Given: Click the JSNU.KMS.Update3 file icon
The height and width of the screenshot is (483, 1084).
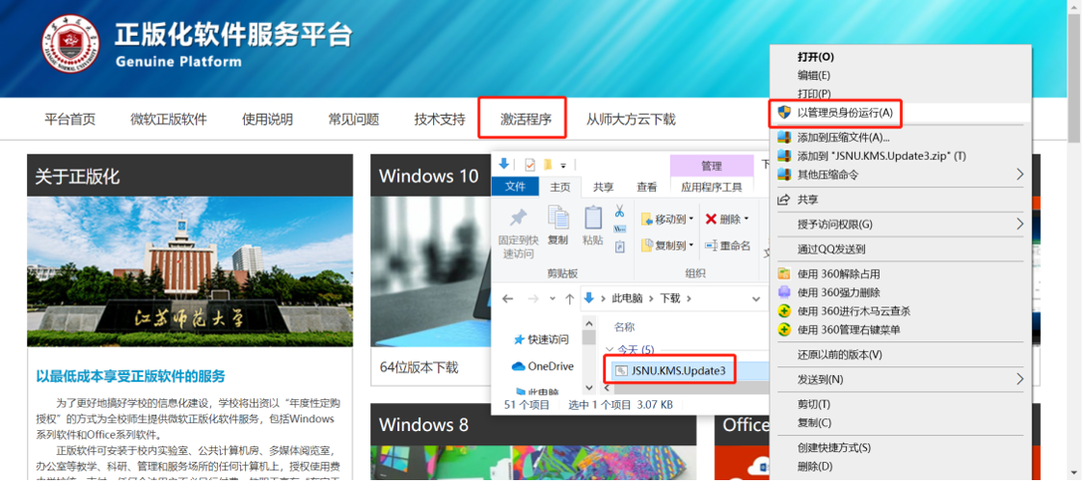Looking at the screenshot, I should point(621,370).
